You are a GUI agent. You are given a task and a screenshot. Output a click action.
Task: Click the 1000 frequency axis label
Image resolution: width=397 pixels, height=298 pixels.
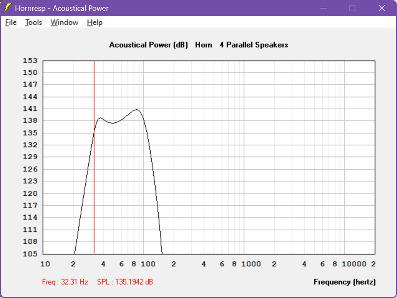tap(251, 264)
